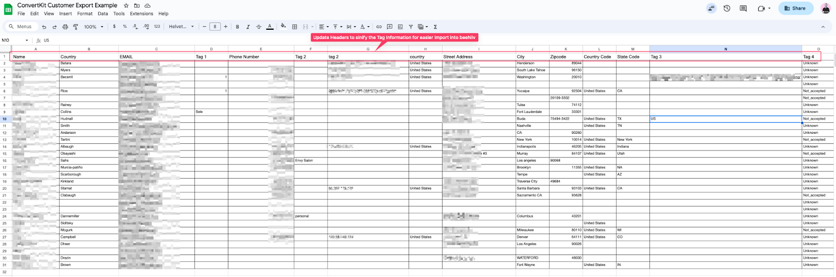Insert link using chain icon
The height and width of the screenshot is (277, 836).
[x=379, y=27]
